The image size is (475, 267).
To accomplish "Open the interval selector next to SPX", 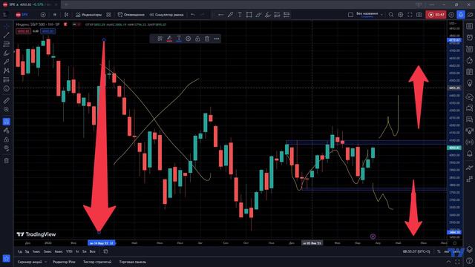I will 55,15.
